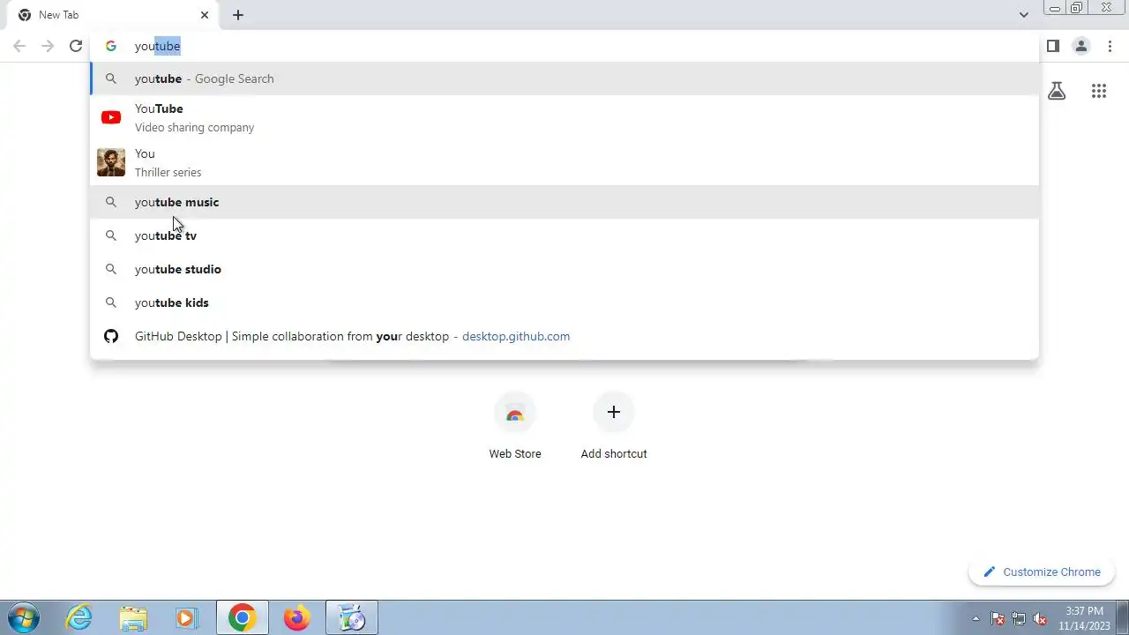The height and width of the screenshot is (635, 1129).
Task: Select 'youtube kids' suggestion
Action: point(564,303)
